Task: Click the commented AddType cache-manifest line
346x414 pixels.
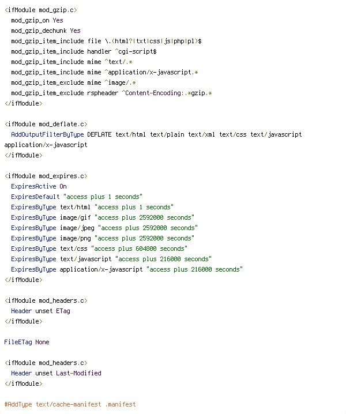Action: tap(70, 405)
